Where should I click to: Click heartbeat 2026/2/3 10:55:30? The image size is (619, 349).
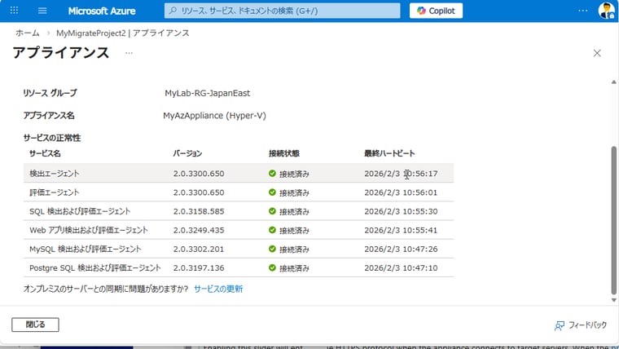401,211
